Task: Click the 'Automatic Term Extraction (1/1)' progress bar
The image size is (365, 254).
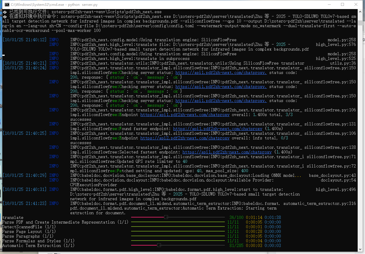Action: (178, 246)
